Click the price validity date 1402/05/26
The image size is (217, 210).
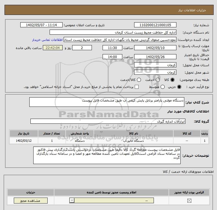pos(155,57)
